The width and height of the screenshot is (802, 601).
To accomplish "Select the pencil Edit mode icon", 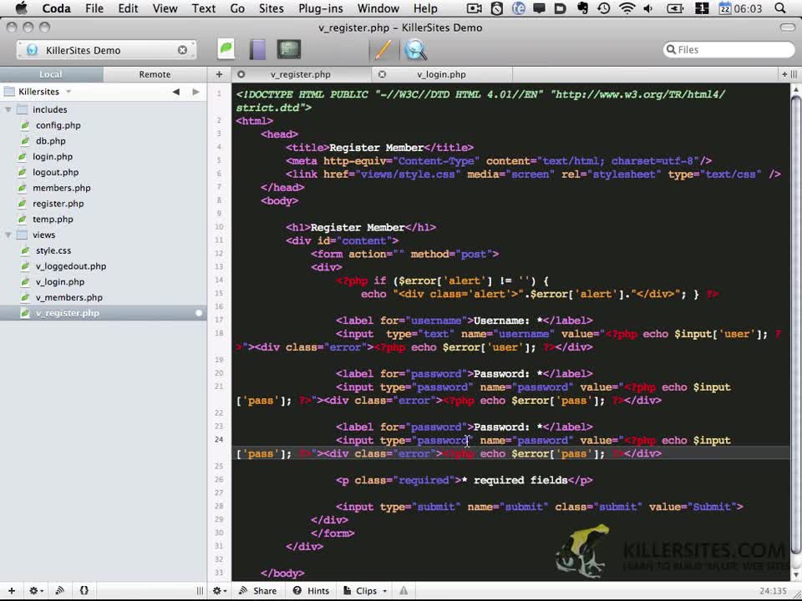I will [383, 49].
